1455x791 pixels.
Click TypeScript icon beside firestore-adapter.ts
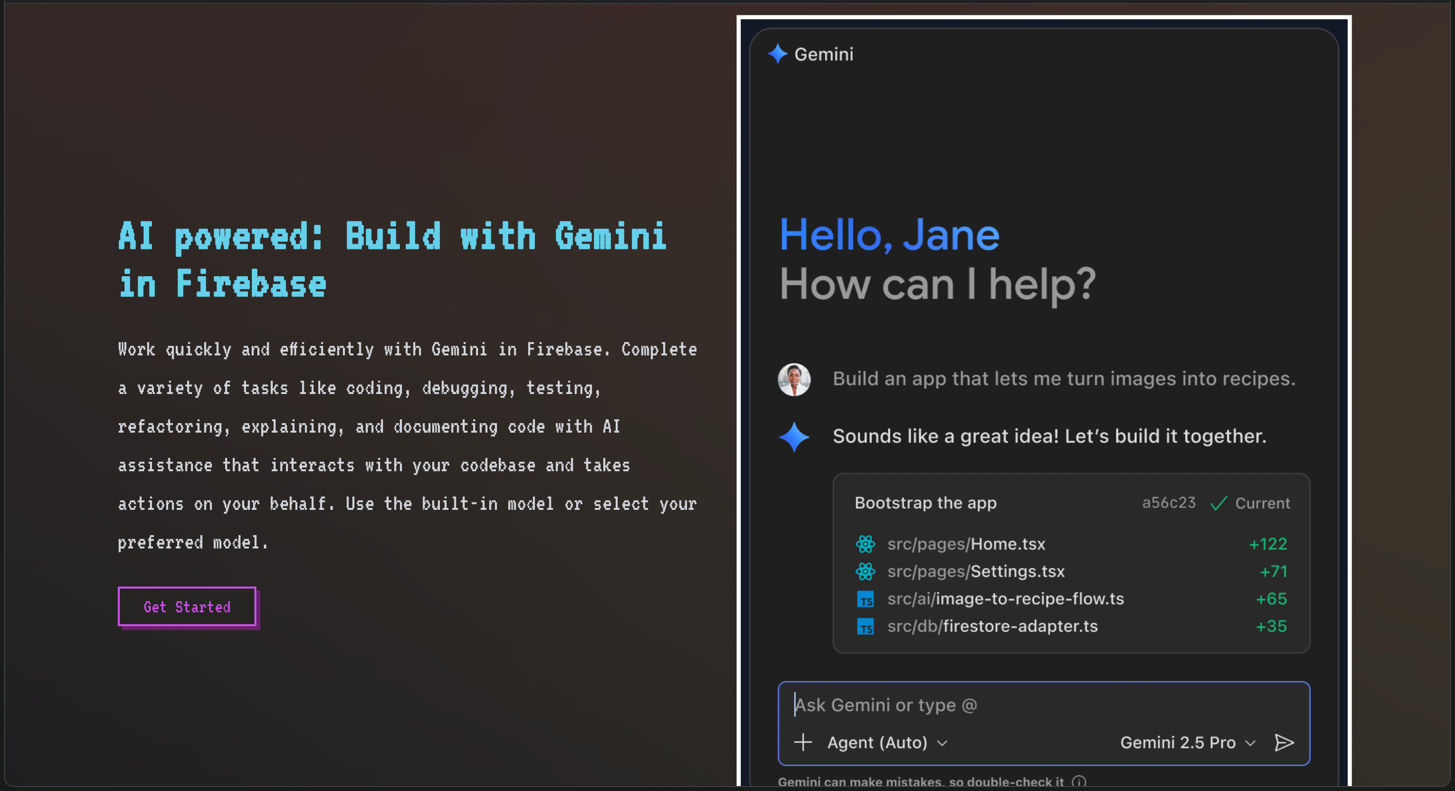coord(865,626)
